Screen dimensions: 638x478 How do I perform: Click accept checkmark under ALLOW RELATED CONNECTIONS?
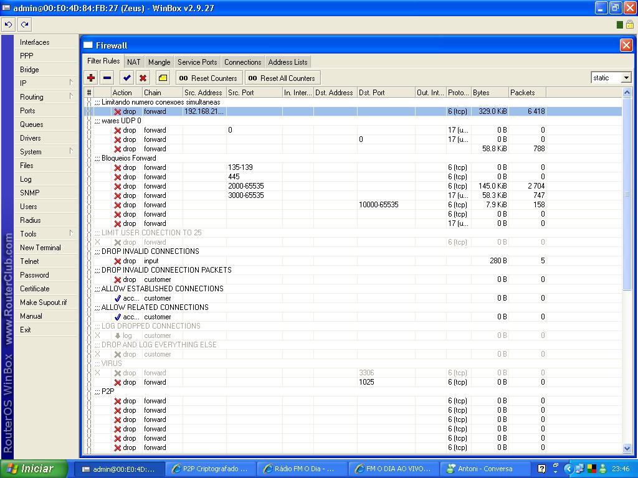coord(118,317)
